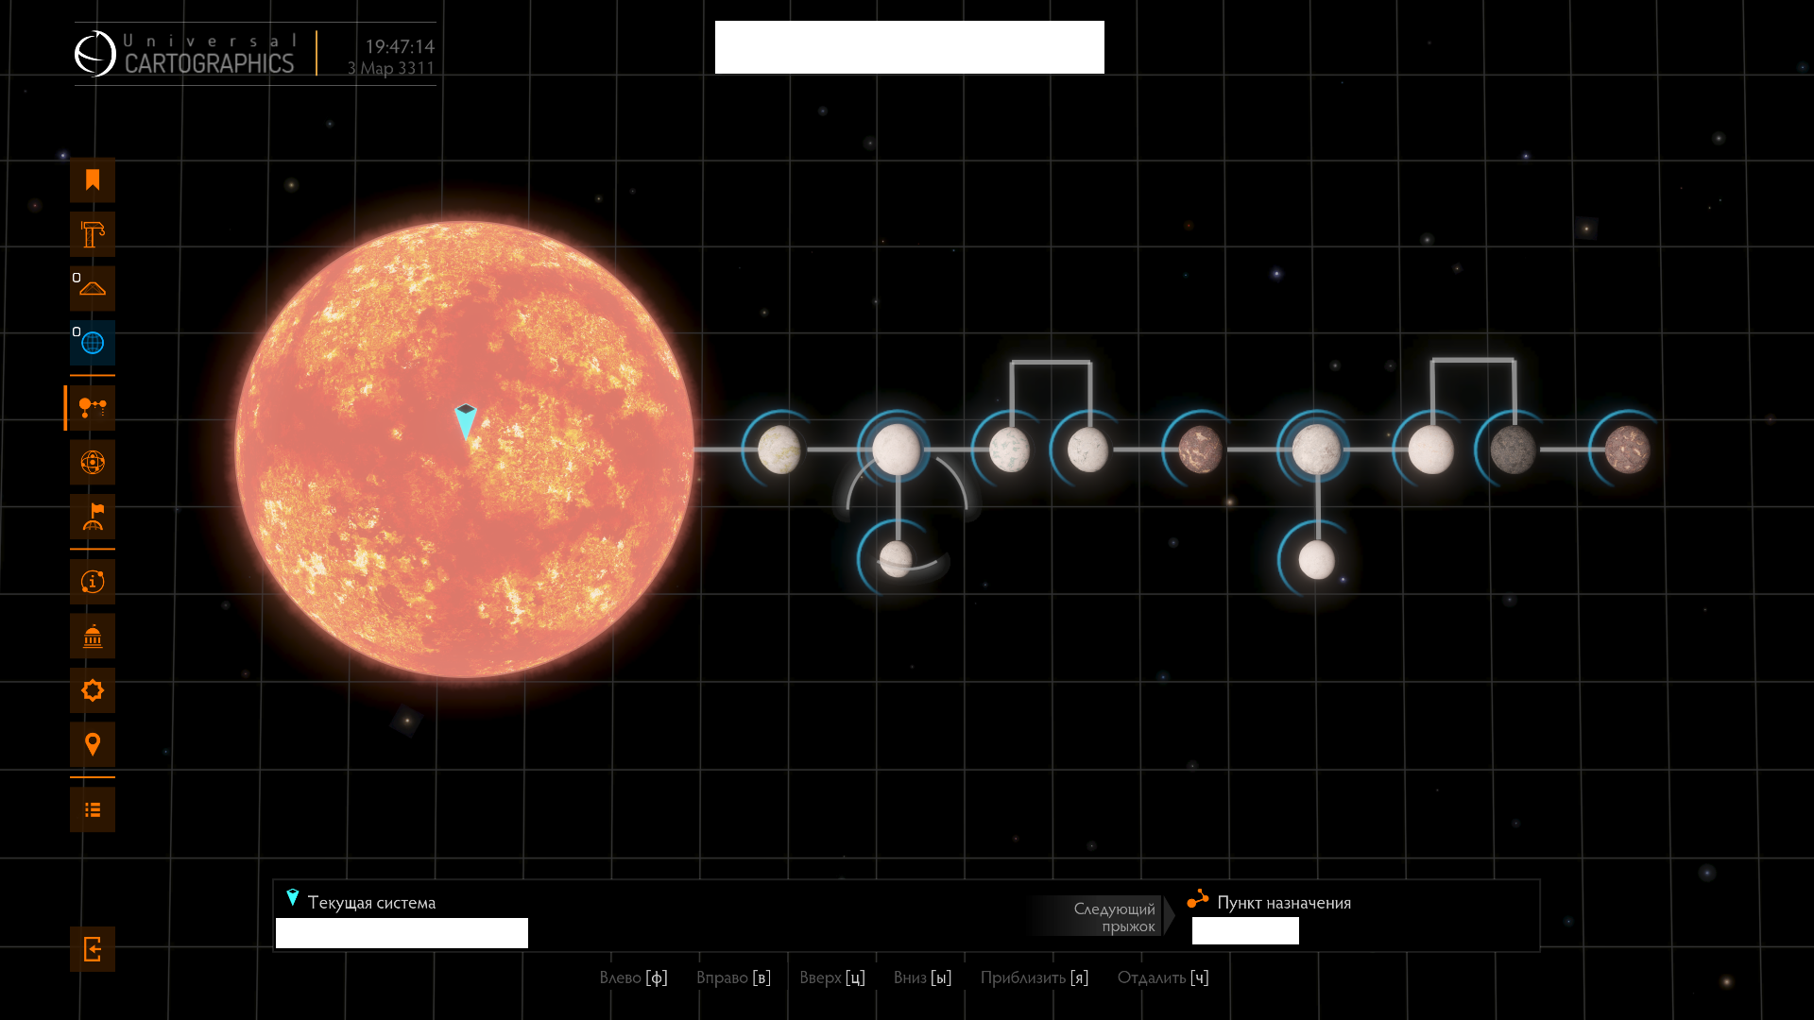
Task: Click the Следующий прыжок button
Action: coord(1101,917)
